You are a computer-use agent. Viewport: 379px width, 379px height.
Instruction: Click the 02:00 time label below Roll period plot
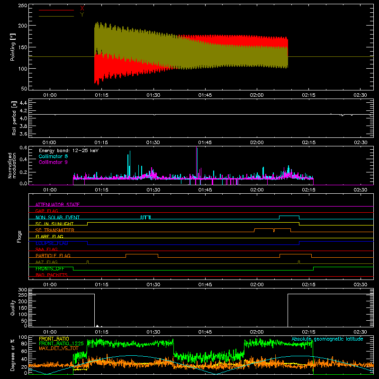[257, 143]
